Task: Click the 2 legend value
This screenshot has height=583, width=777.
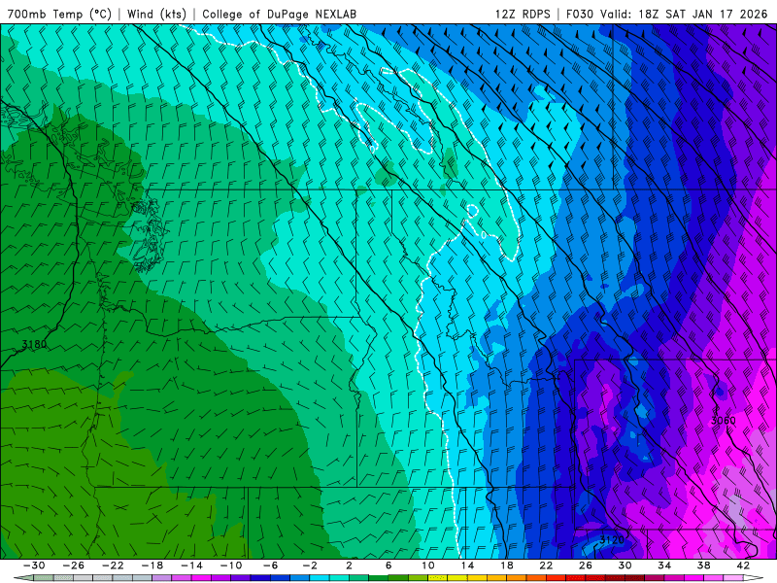Action: pos(349,566)
